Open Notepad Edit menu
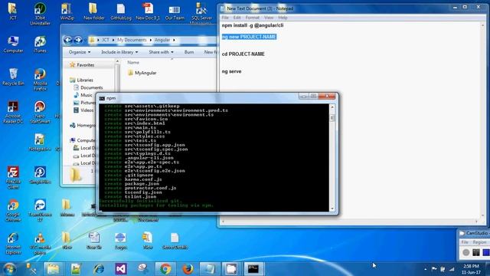 click(x=237, y=18)
